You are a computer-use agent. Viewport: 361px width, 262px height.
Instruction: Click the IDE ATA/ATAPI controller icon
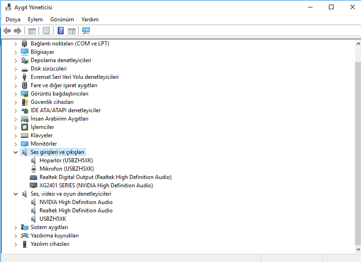pyautogui.click(x=25, y=110)
